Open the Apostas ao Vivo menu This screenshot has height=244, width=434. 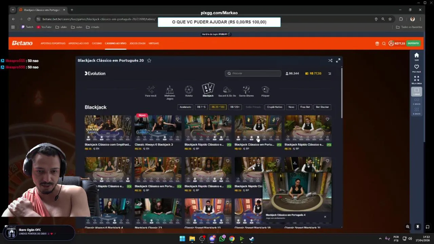click(78, 43)
